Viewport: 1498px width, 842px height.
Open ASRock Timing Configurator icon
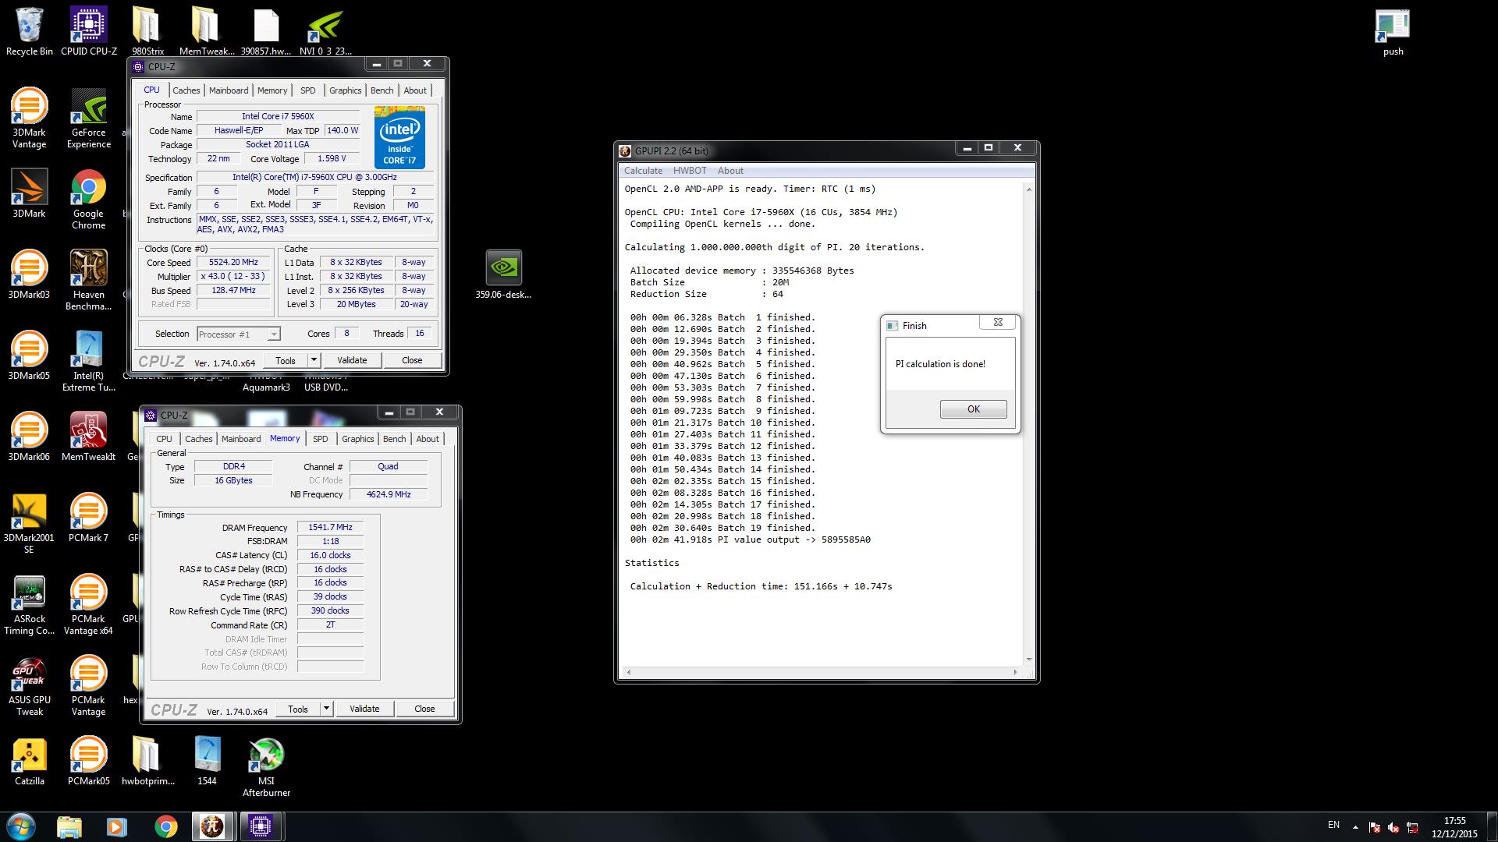click(30, 604)
